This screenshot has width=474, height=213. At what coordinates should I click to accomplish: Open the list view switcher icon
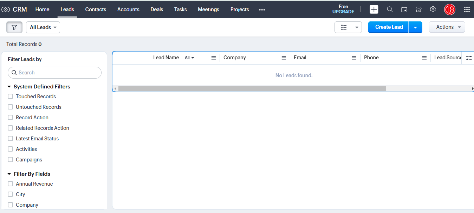pyautogui.click(x=344, y=27)
